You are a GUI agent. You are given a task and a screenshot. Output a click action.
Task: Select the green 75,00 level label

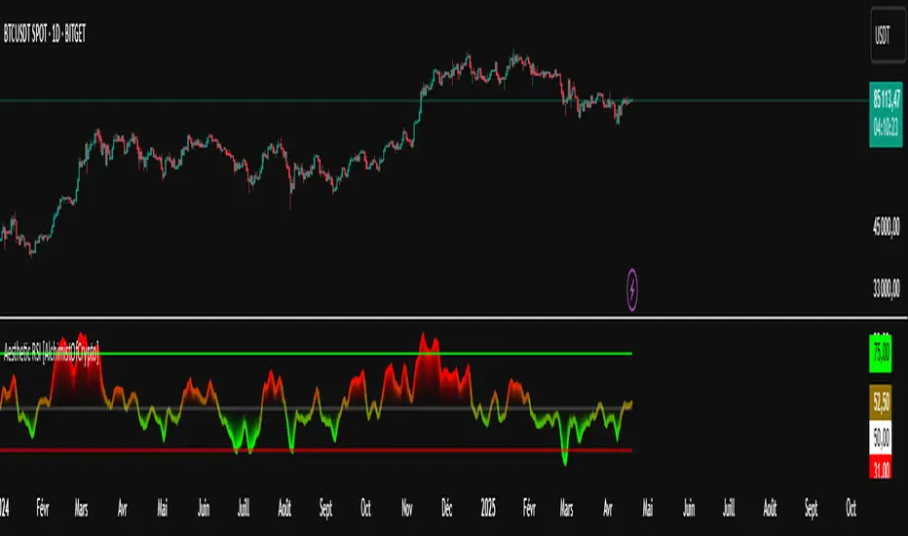(881, 354)
